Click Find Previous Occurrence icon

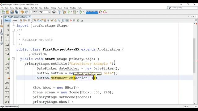pos(38,20)
